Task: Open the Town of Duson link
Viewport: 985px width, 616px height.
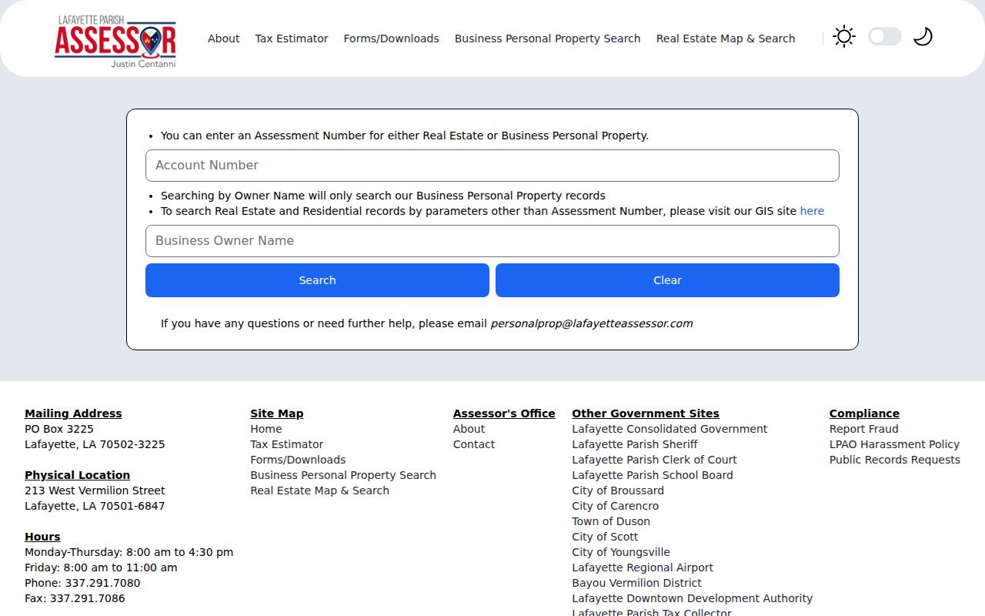Action: coord(611,521)
